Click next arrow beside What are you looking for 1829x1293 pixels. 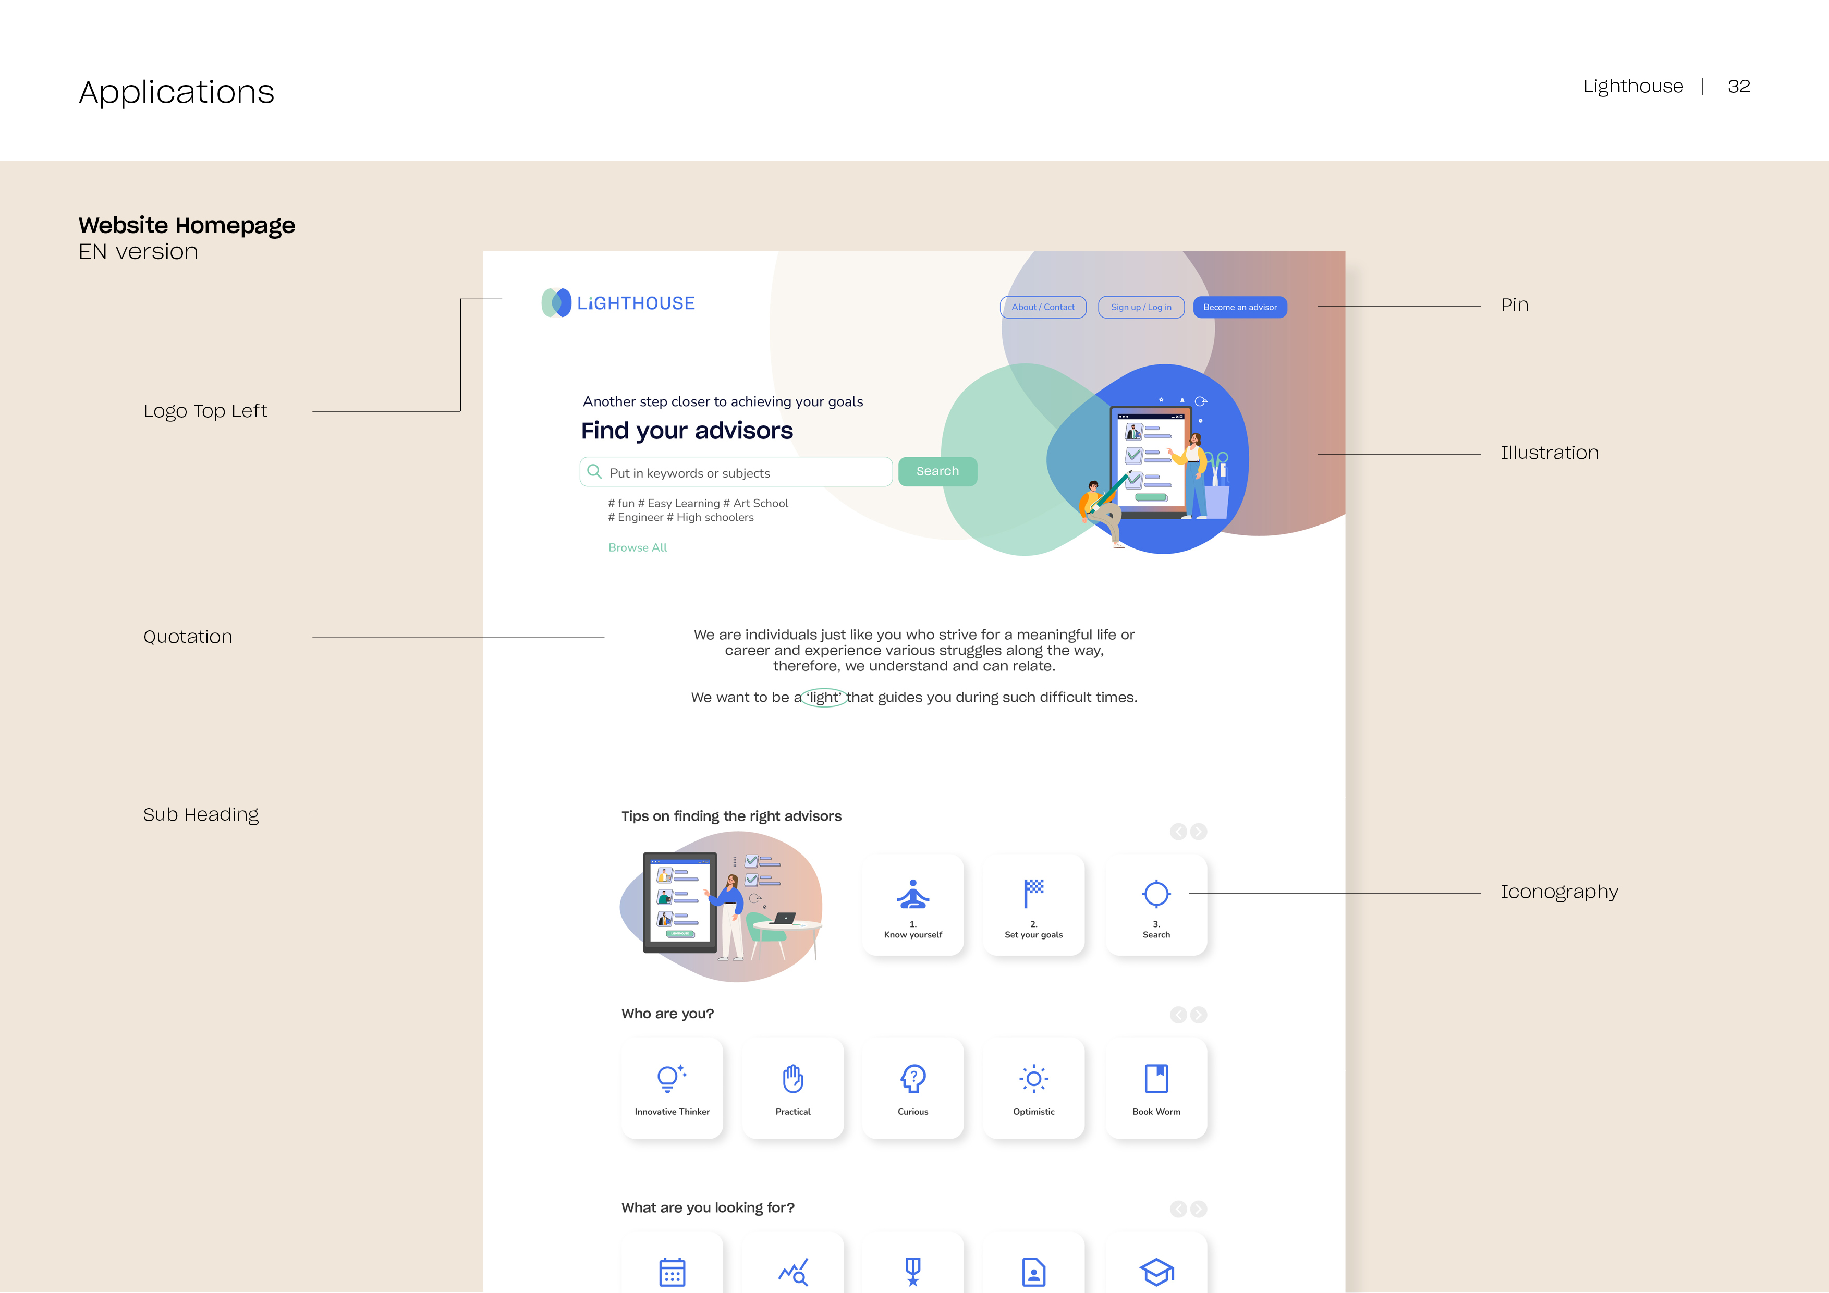coord(1198,1210)
